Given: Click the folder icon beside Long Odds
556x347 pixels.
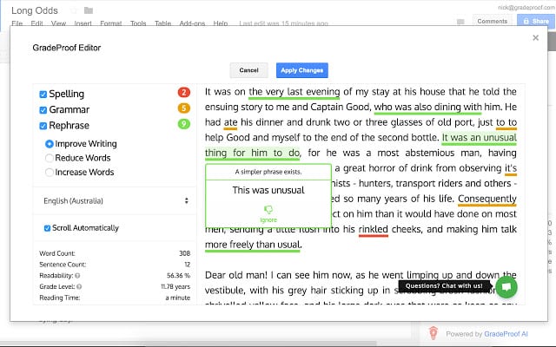Looking at the screenshot, I should (89, 10).
